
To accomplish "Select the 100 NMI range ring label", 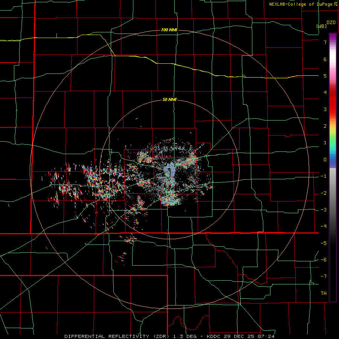I will pos(169,30).
